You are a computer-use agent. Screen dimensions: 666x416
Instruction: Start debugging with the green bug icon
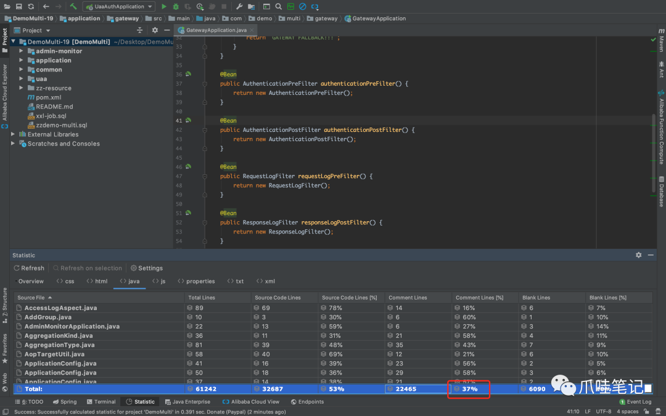pos(176,6)
